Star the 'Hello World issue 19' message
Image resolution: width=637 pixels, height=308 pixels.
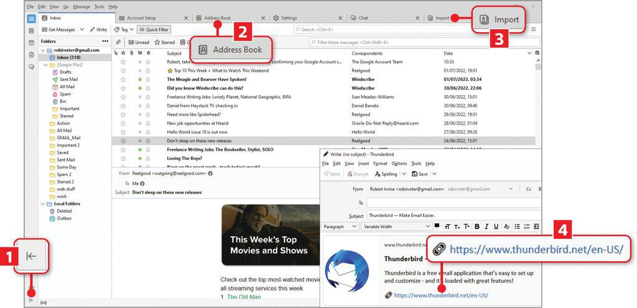(123, 132)
